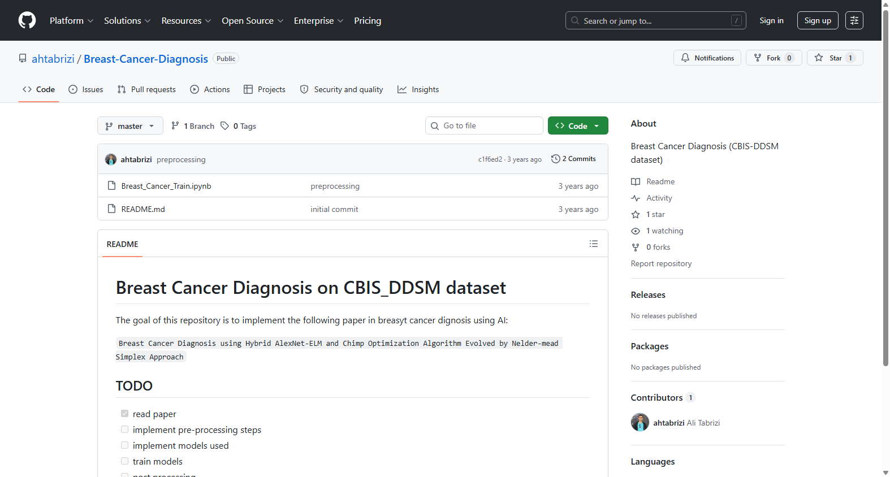This screenshot has width=890, height=477.
Task: Open the green Code dropdown button
Action: click(x=578, y=125)
